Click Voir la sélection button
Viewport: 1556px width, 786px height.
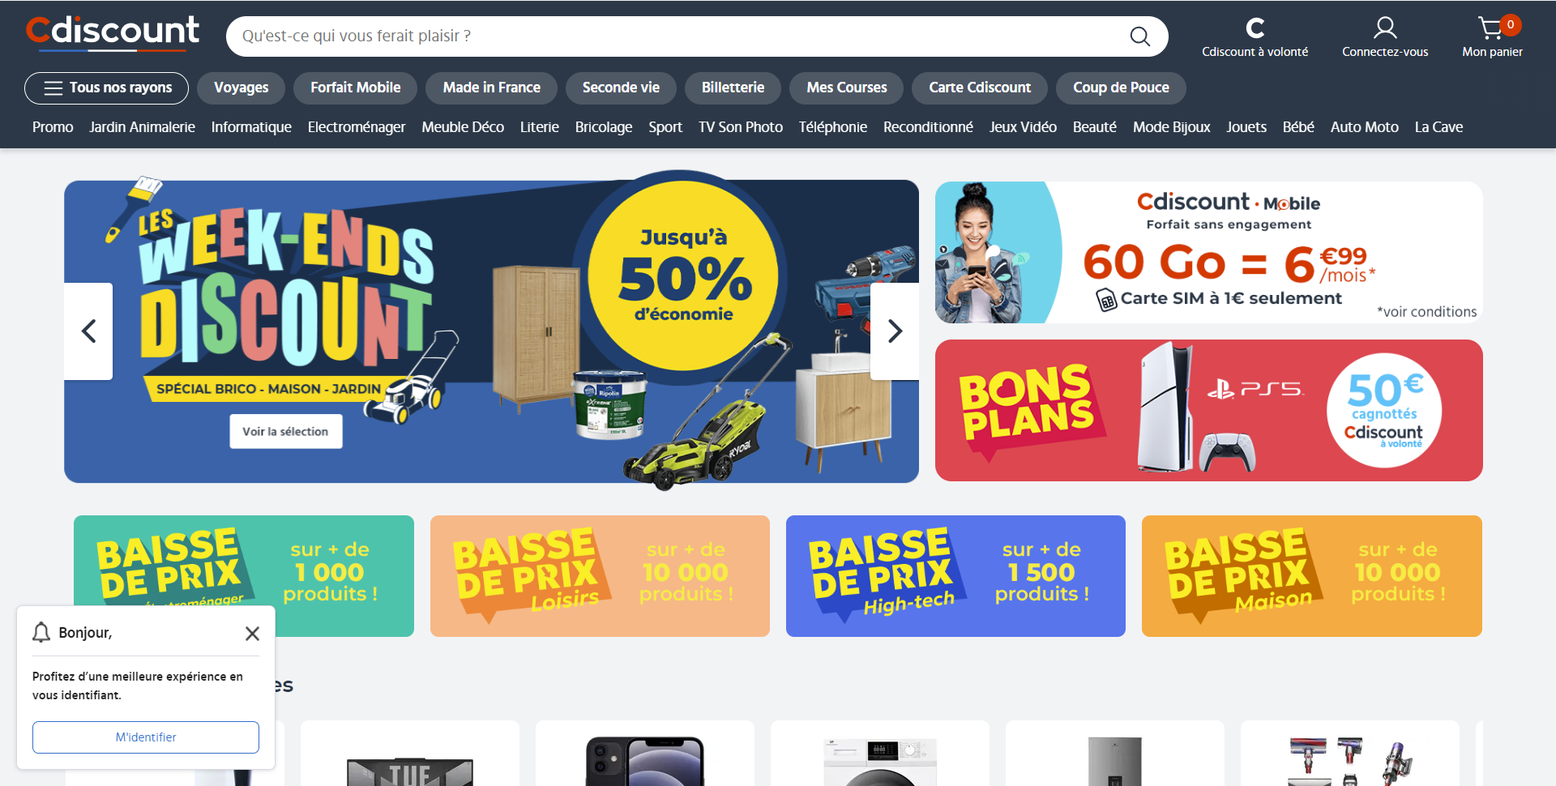coord(285,432)
